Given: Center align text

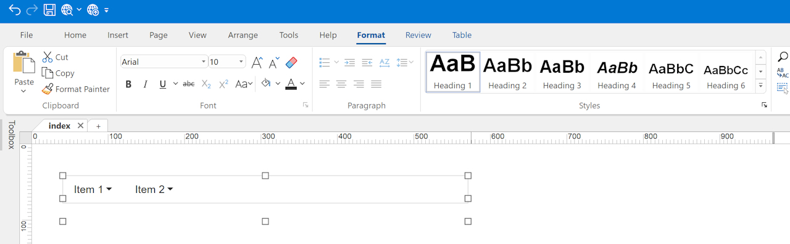Looking at the screenshot, I should tap(342, 84).
